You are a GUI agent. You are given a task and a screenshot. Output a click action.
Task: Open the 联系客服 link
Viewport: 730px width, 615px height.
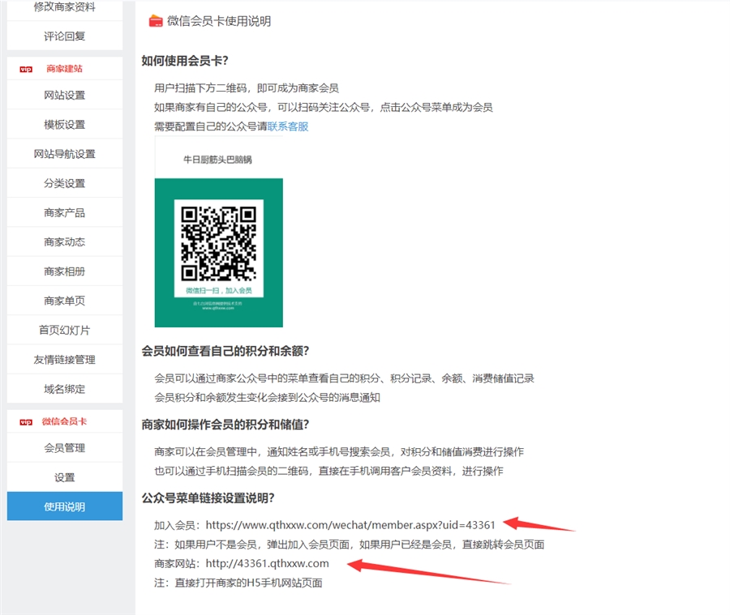[288, 126]
